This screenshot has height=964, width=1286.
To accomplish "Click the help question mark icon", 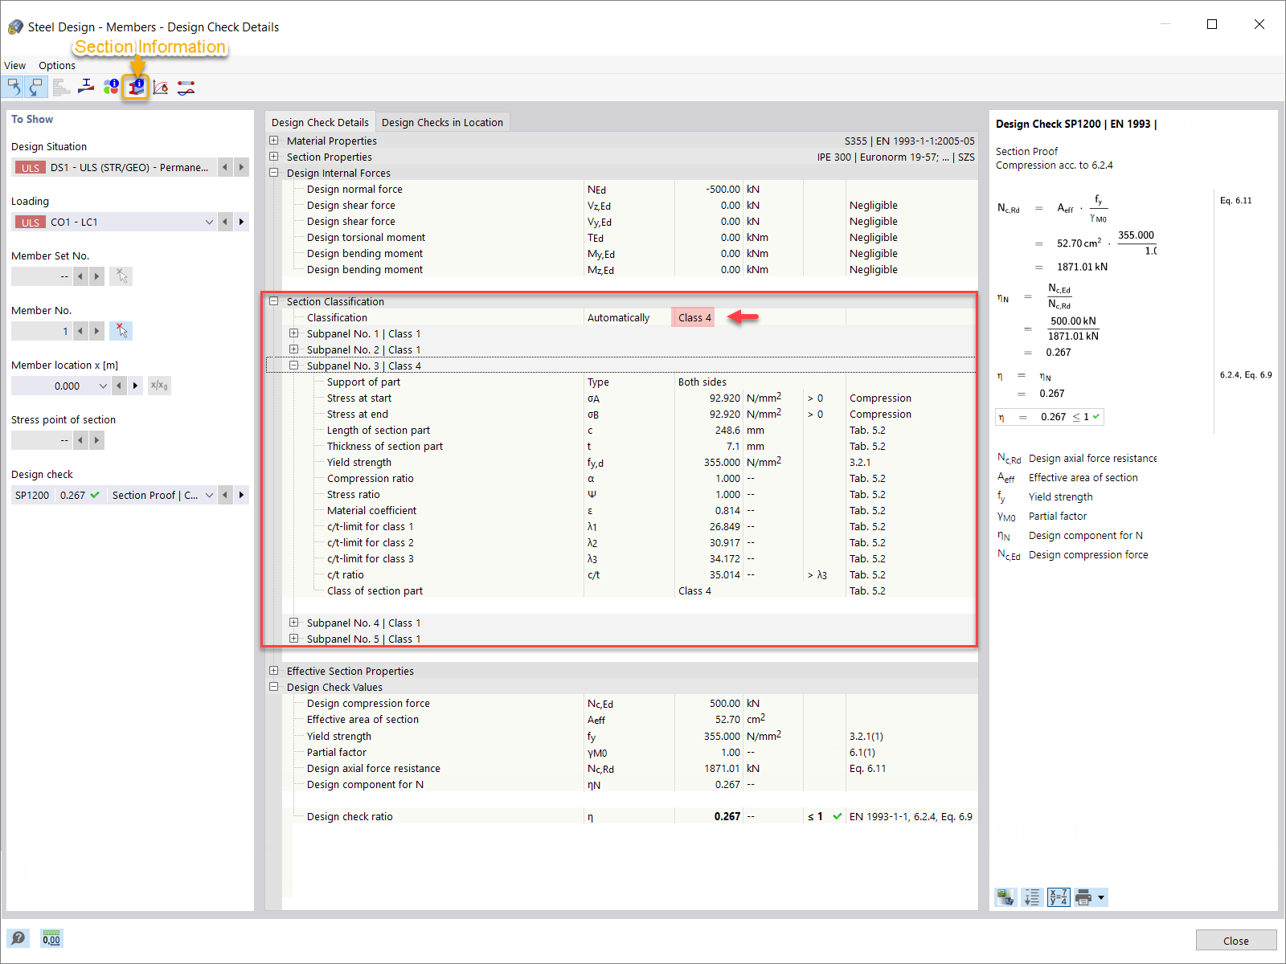I will click(x=18, y=938).
